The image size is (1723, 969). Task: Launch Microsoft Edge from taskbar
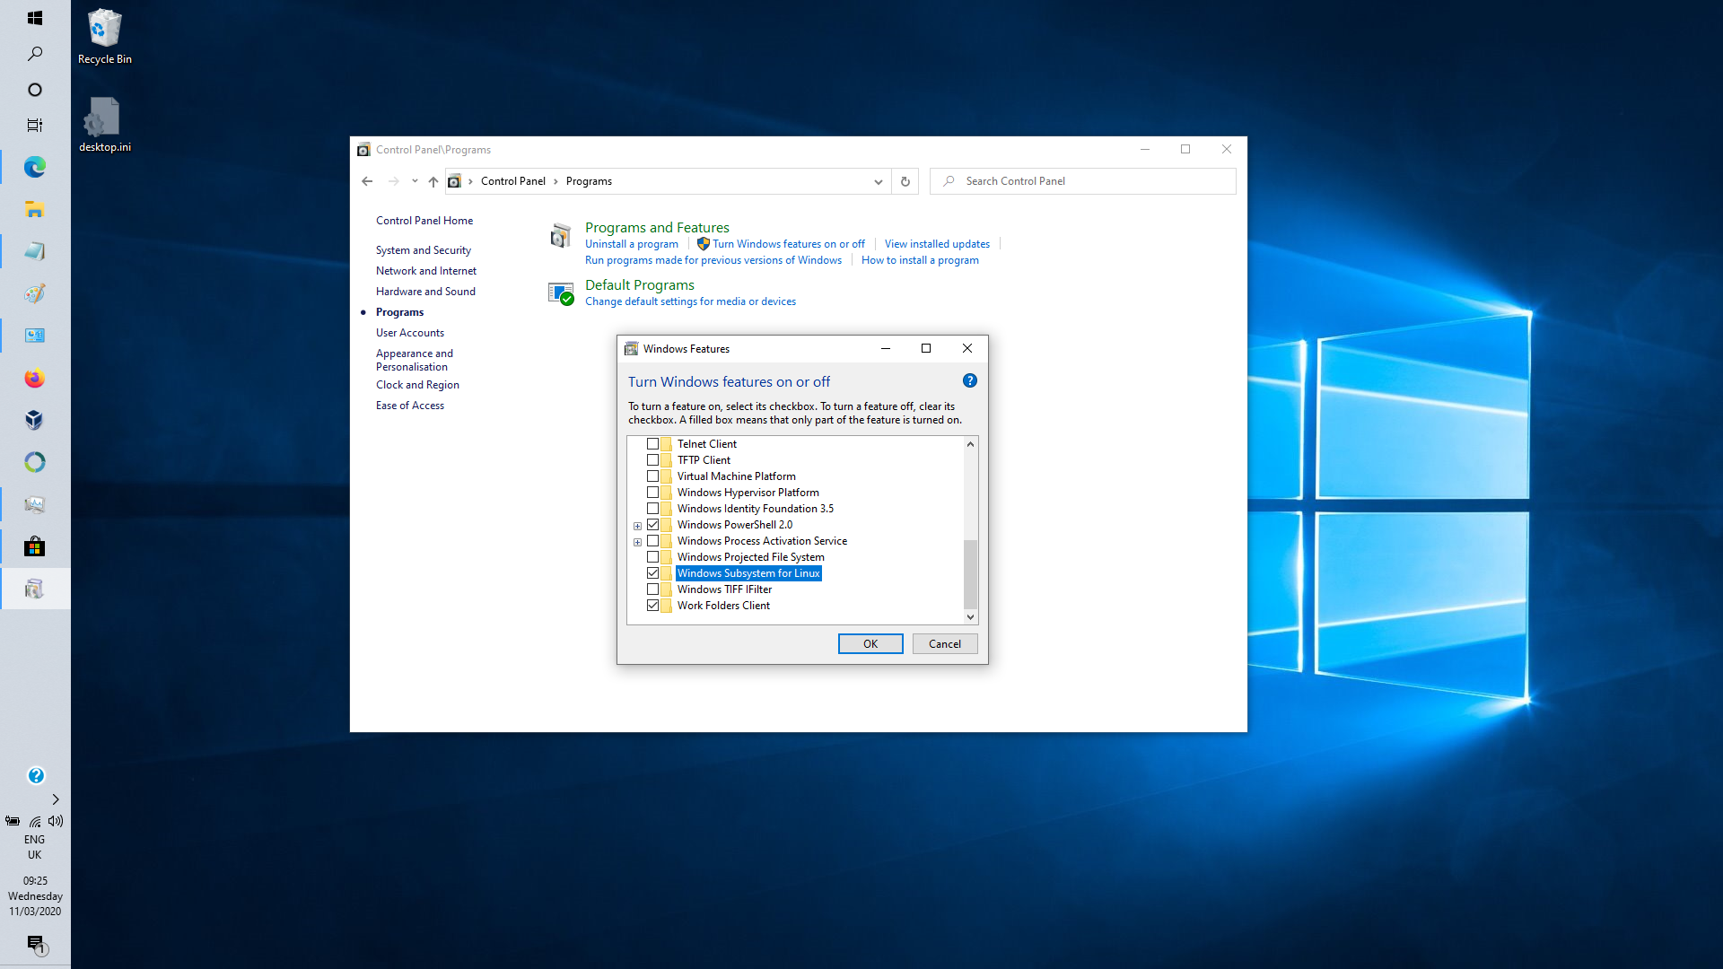coord(35,167)
